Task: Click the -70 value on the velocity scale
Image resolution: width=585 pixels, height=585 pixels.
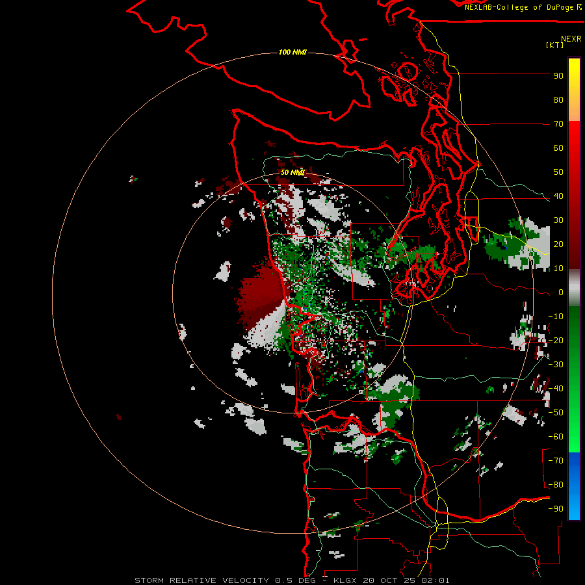Action: tap(556, 461)
